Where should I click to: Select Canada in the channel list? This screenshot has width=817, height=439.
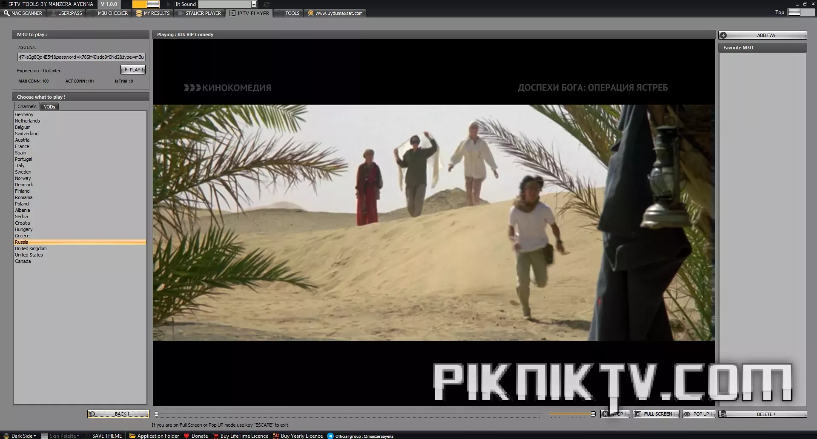pos(80,261)
